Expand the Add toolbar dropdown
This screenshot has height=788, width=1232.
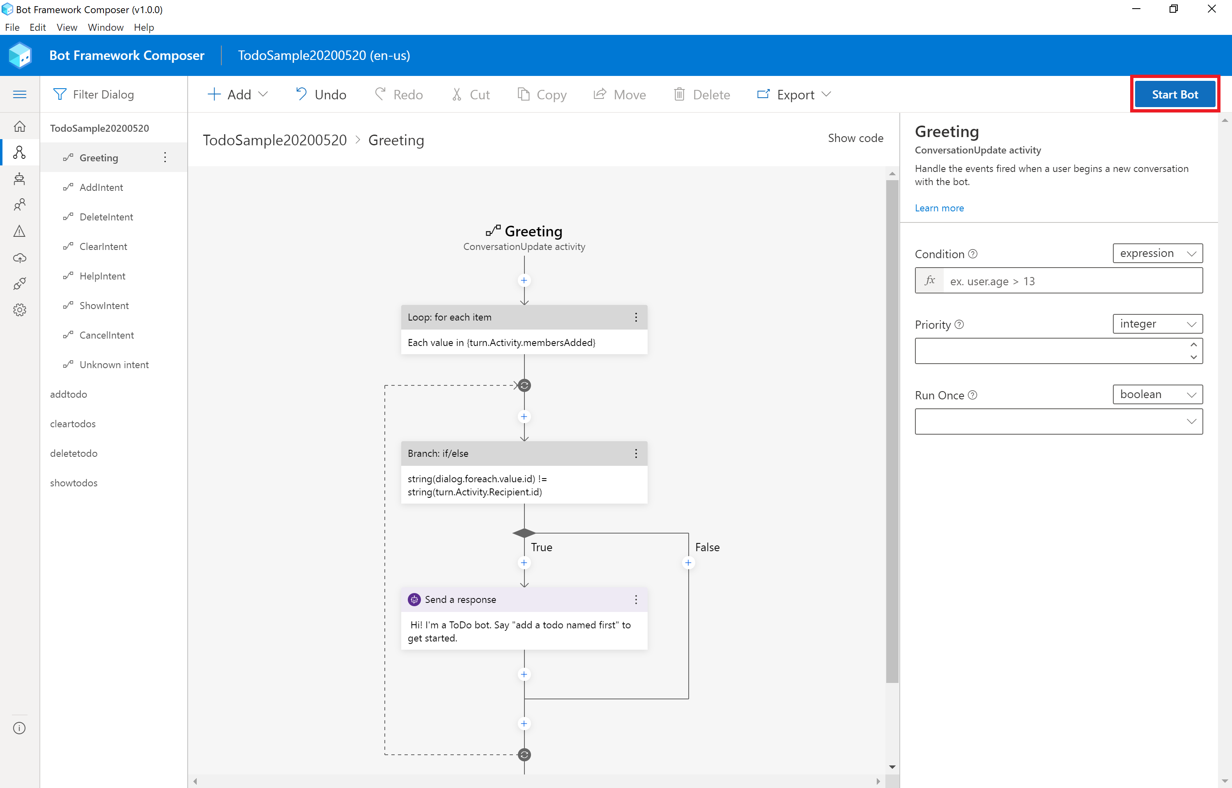pyautogui.click(x=237, y=94)
